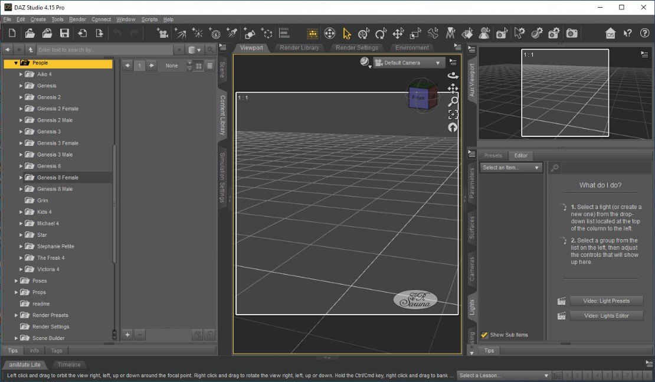
Task: Activate the Universal manipulator tool
Action: 364,33
